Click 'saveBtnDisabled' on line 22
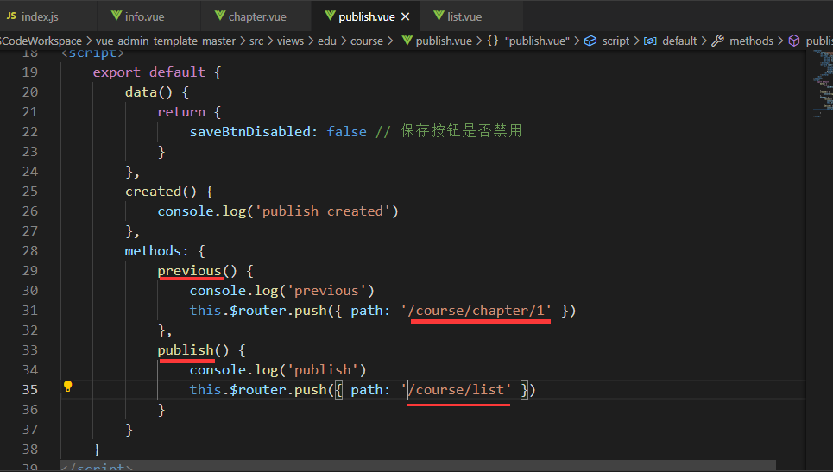 point(250,132)
